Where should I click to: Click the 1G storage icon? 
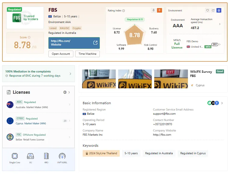(30, 156)
